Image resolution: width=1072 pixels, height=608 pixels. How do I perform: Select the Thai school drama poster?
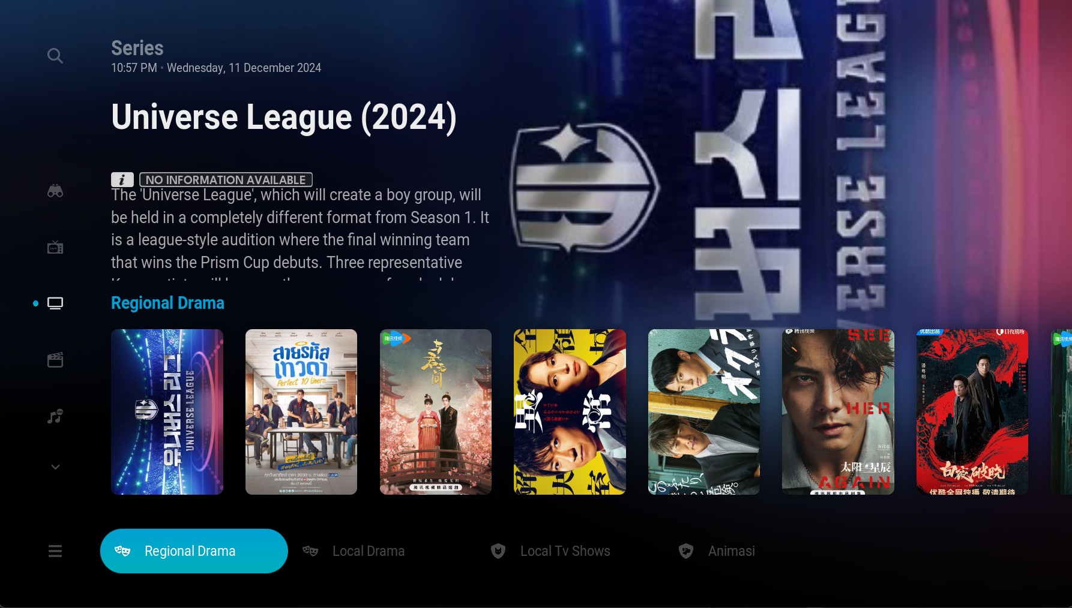click(x=301, y=412)
